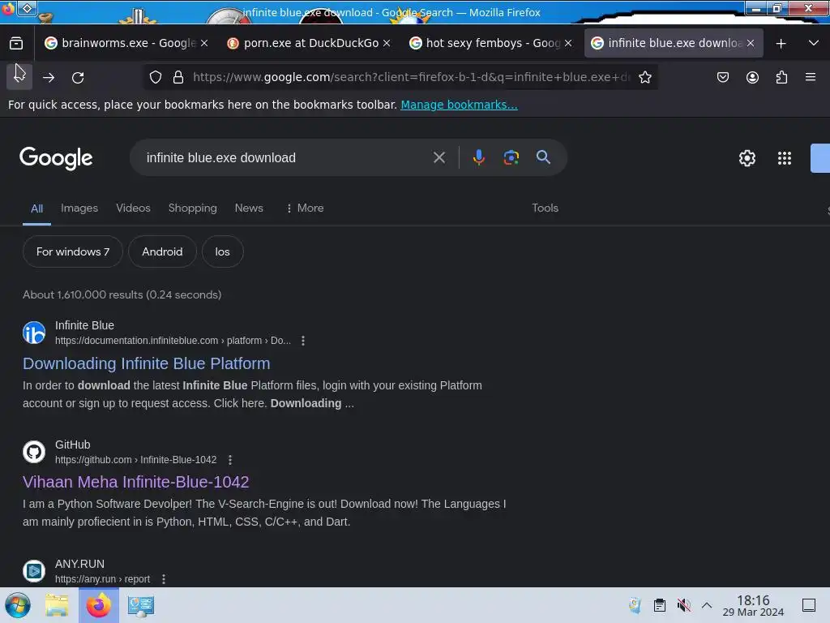Click the Google sign-in button at right

point(820,158)
